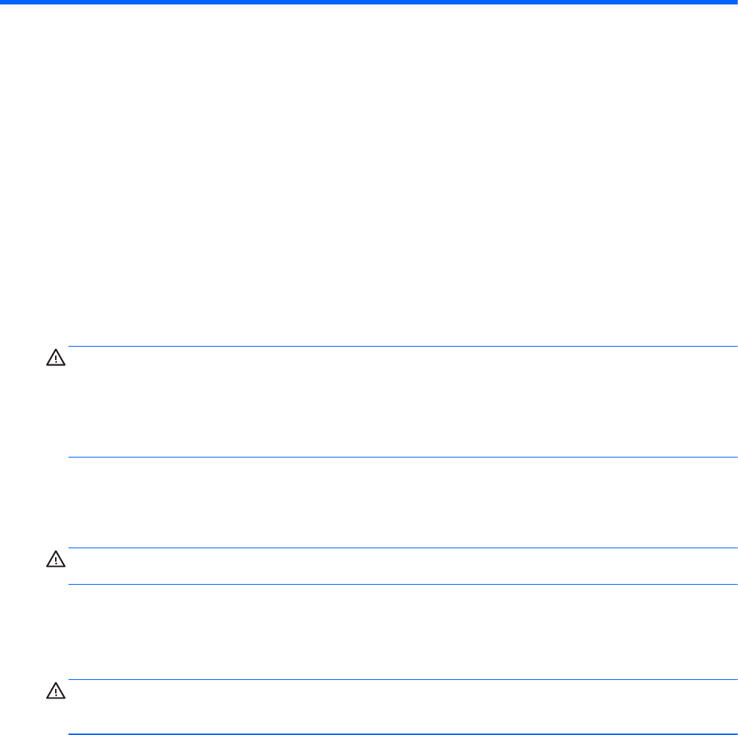Click the bottom-most warning triangle icon
Viewport: 738px width, 735px height.
pos(56,691)
